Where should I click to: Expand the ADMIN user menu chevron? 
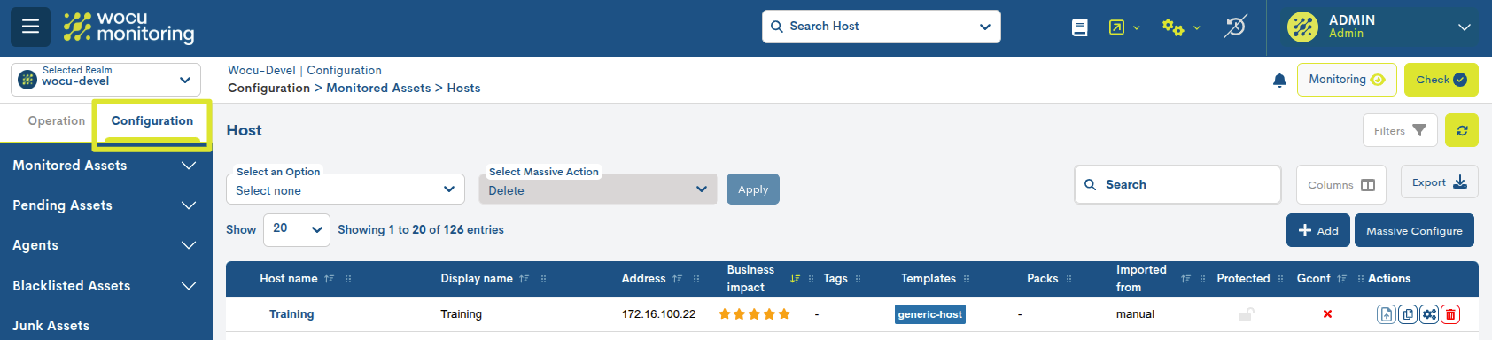coord(1465,27)
